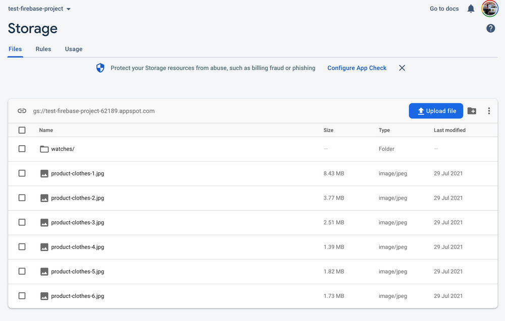Click the notifications bell icon

[471, 8]
